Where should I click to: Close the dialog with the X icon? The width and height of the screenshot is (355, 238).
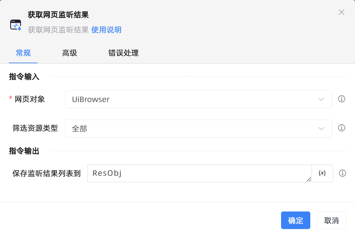[x=341, y=12]
